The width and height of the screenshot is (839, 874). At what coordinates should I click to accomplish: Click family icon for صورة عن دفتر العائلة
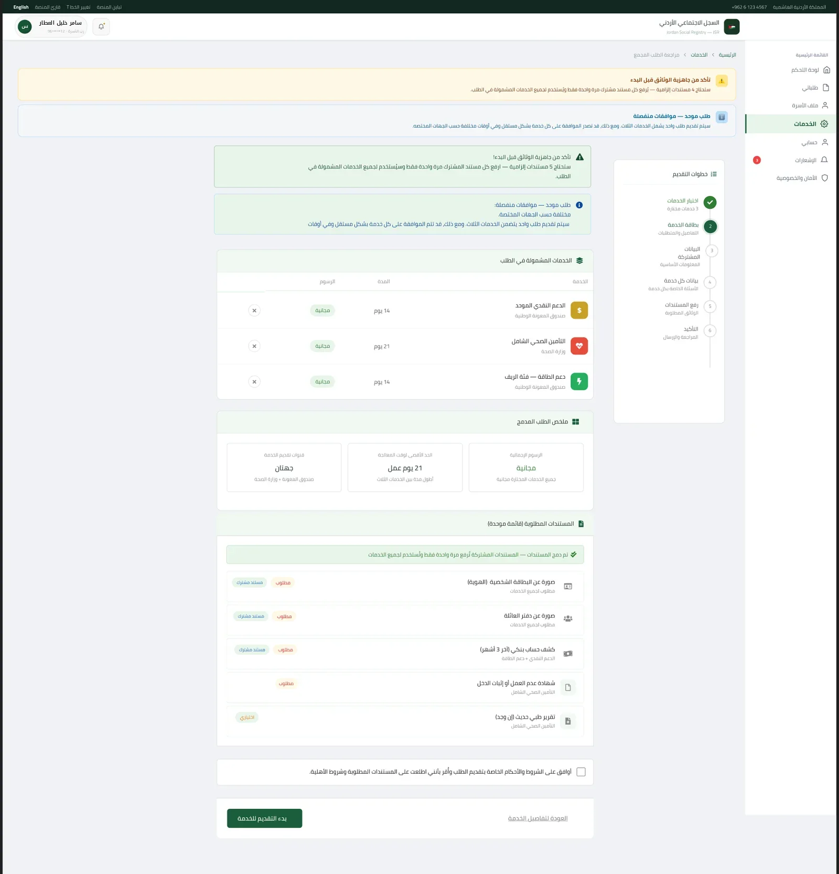[x=568, y=619]
